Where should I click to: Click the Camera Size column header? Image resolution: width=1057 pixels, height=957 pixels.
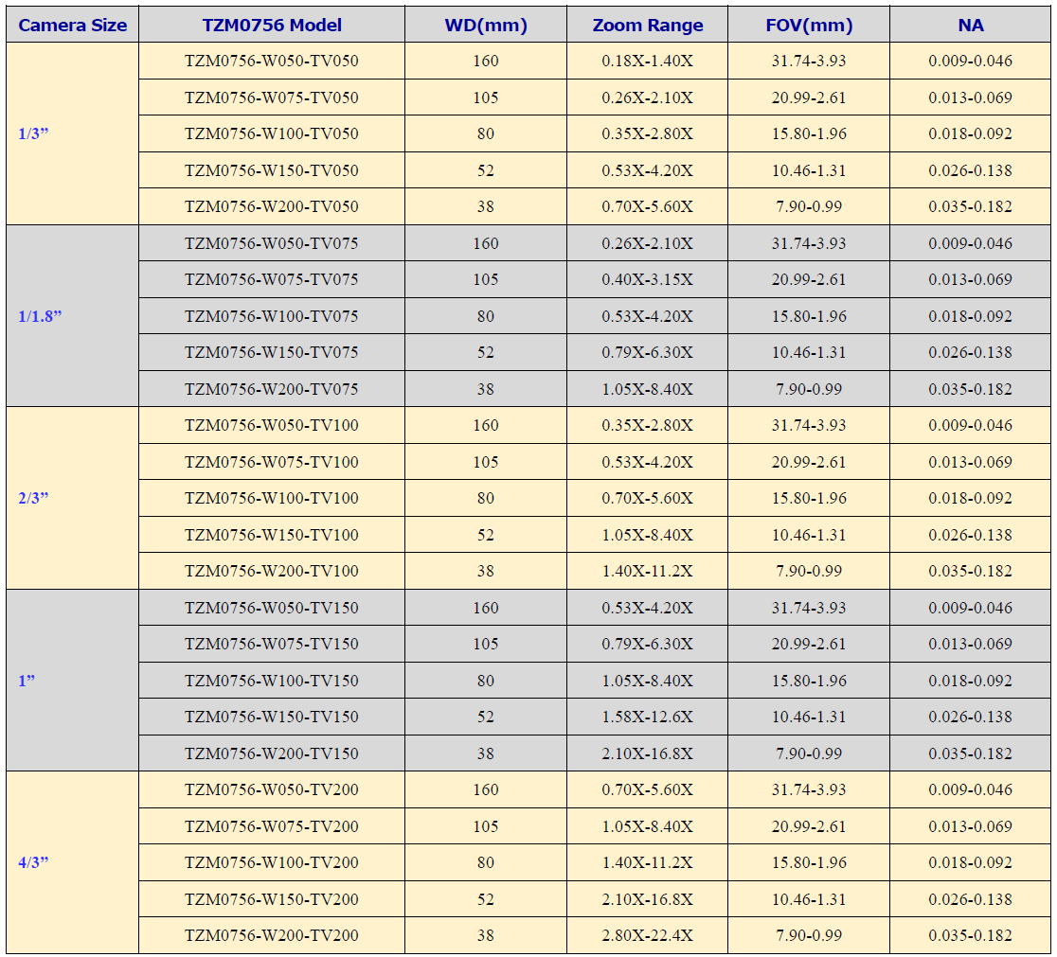pos(72,25)
